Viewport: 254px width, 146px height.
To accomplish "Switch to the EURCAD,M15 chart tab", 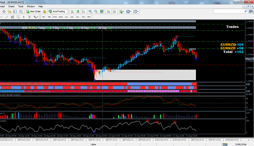I will point(162,140).
